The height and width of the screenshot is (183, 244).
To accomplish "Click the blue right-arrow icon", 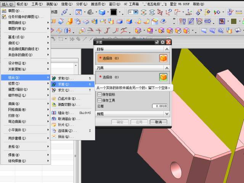I will [208, 21].
